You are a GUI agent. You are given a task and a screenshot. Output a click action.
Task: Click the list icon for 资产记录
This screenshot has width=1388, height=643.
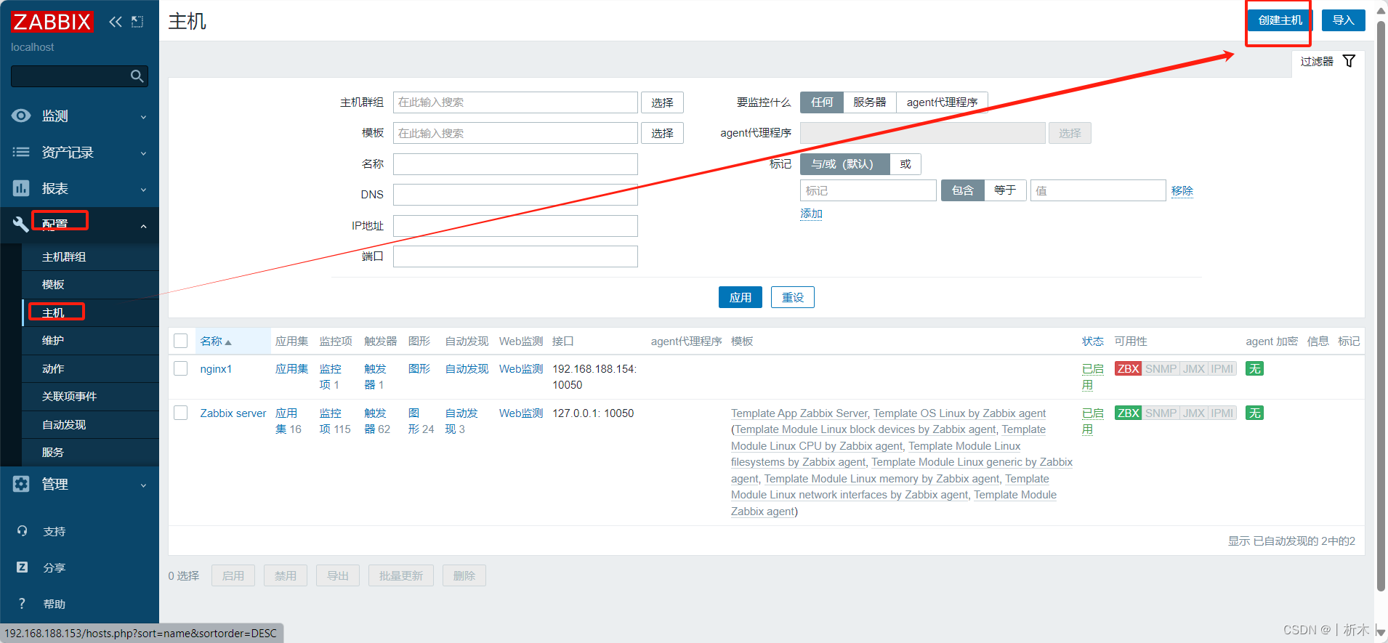pos(22,152)
